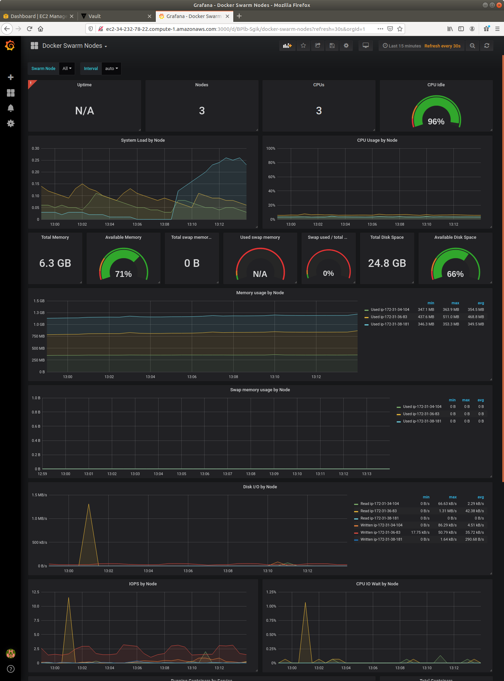
Task: Toggle Firefox sidebar view icon
Action: 461,29
